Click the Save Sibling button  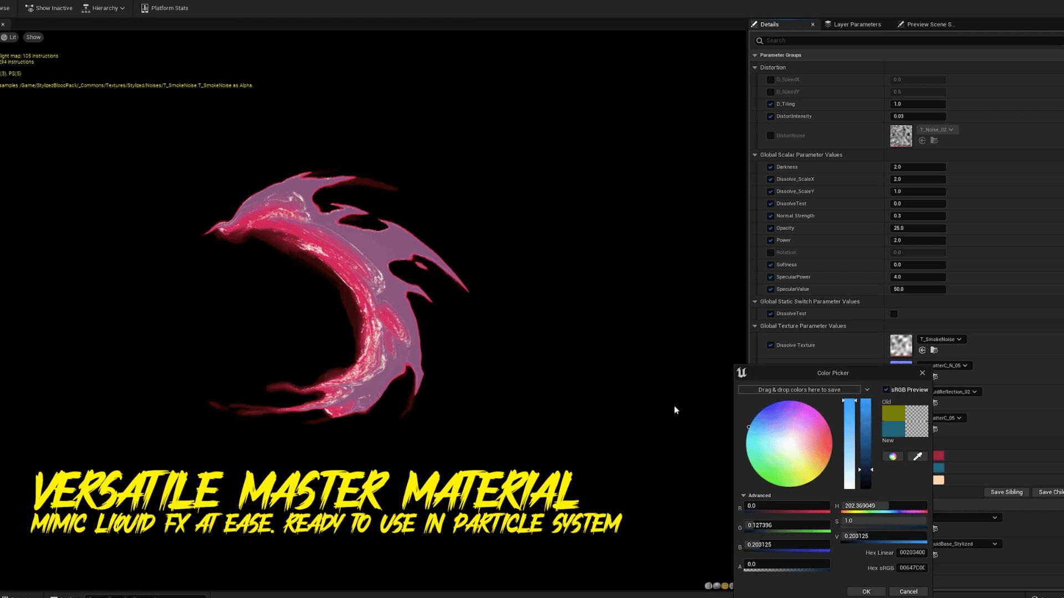click(x=1006, y=492)
